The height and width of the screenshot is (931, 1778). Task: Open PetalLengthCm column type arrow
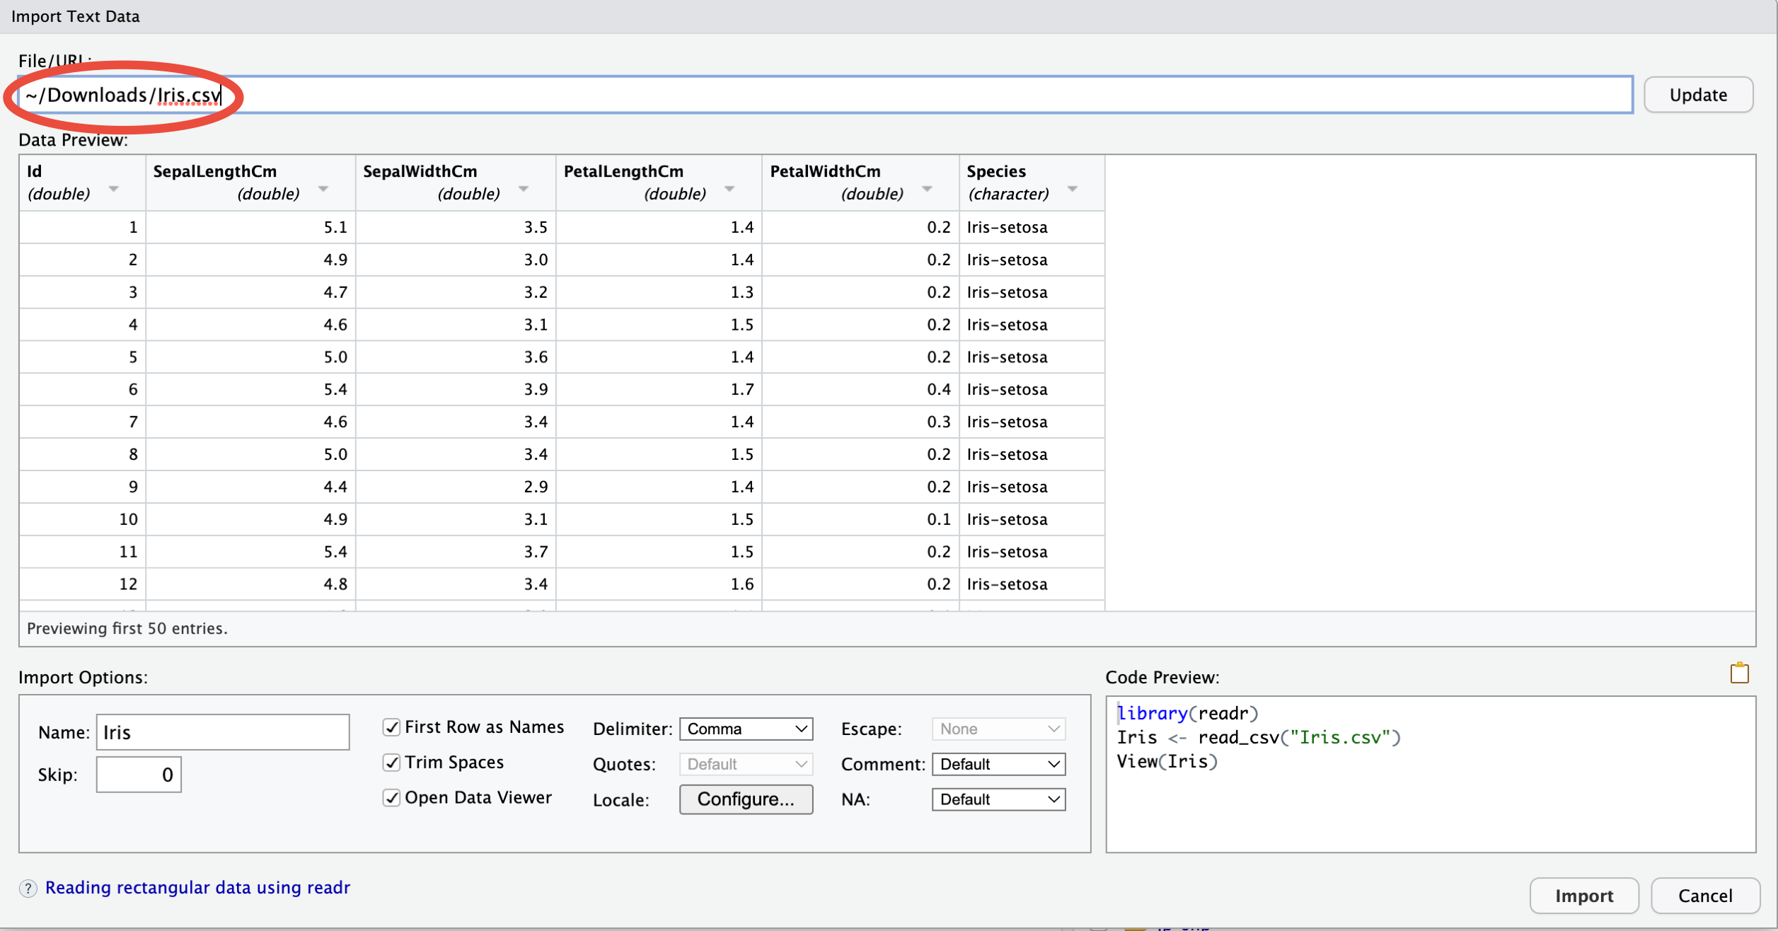click(729, 189)
